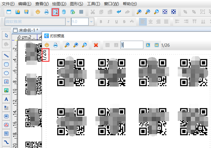Save the document with floppy icon

point(26,12)
